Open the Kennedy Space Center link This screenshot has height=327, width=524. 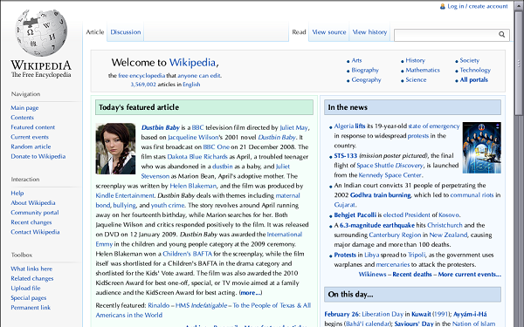pyautogui.click(x=390, y=175)
